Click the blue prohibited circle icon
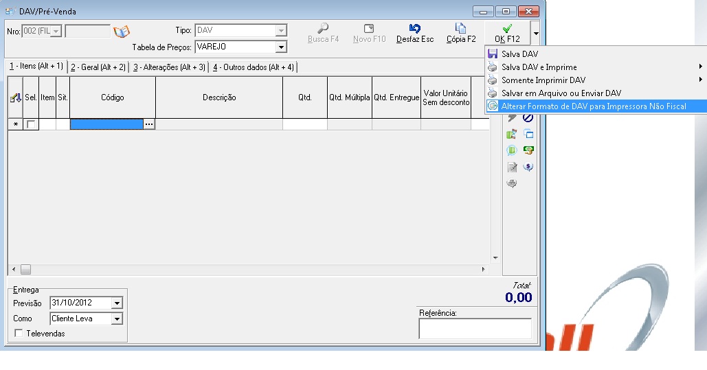 528,117
